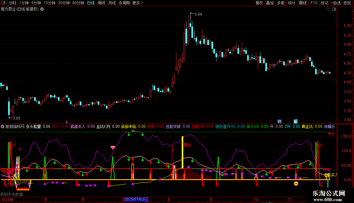Click the red diamond gem indicator icon
The height and width of the screenshot is (203, 354).
coord(113,147)
